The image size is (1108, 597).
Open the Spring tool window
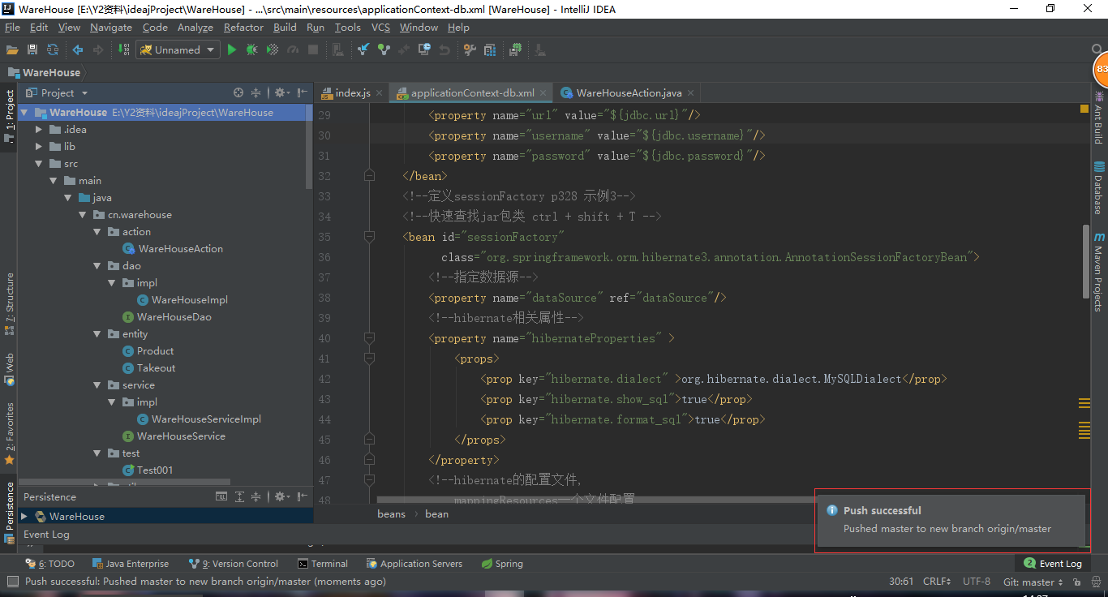point(502,564)
